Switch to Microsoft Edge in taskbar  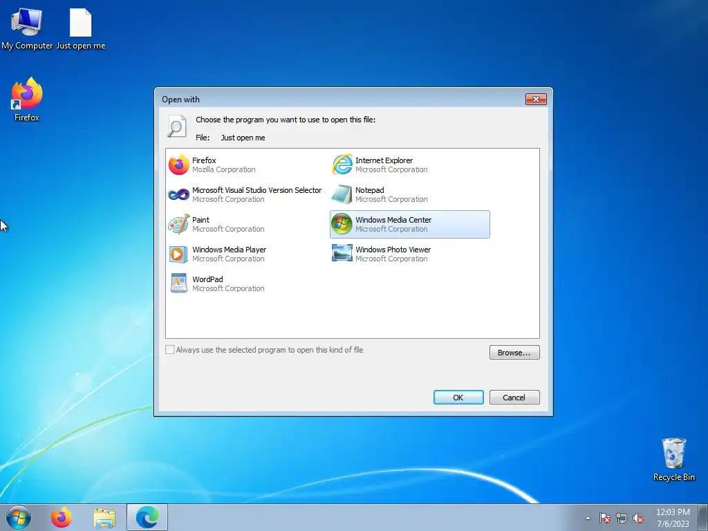point(147,517)
